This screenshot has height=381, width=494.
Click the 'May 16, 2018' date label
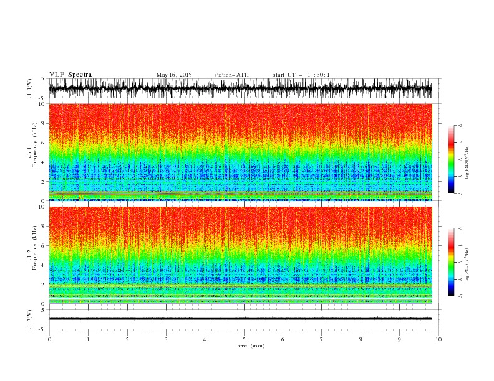tap(174, 75)
